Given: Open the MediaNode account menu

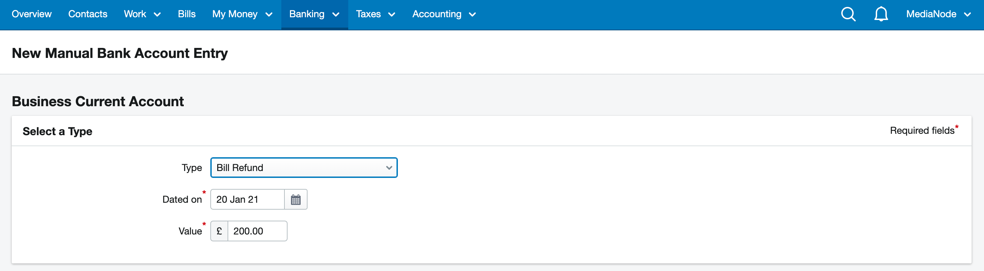Looking at the screenshot, I should pos(938,14).
